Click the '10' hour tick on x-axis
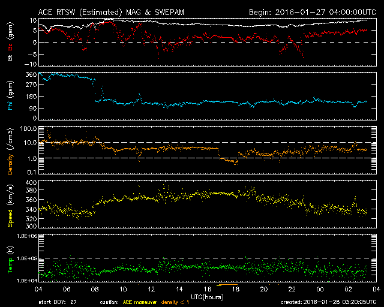This screenshot has height=307, width=384. (123, 289)
